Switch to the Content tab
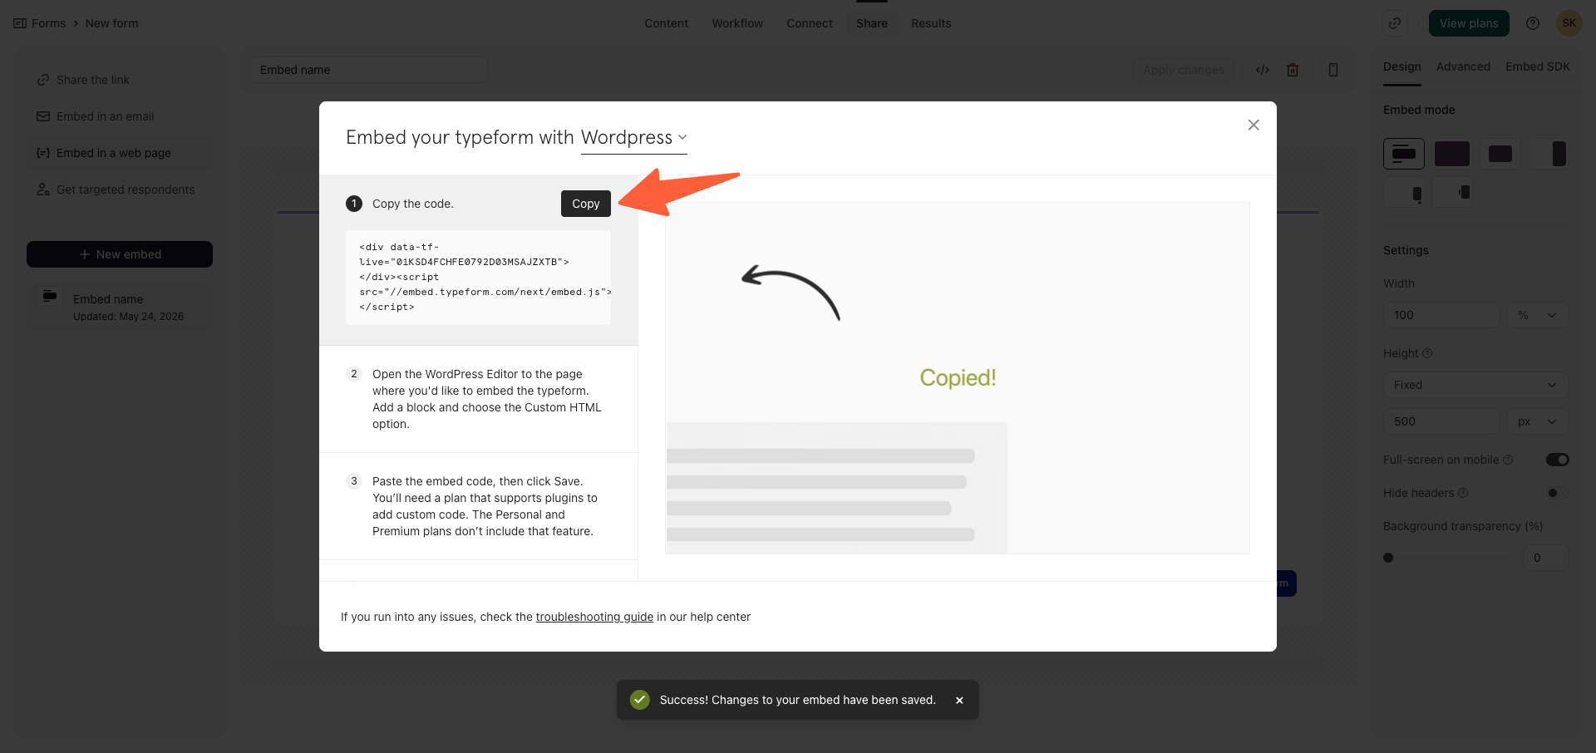This screenshot has width=1596, height=753. (x=667, y=23)
